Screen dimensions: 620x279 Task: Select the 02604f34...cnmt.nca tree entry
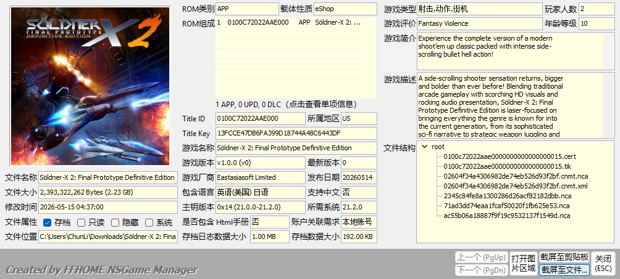[x=516, y=176]
